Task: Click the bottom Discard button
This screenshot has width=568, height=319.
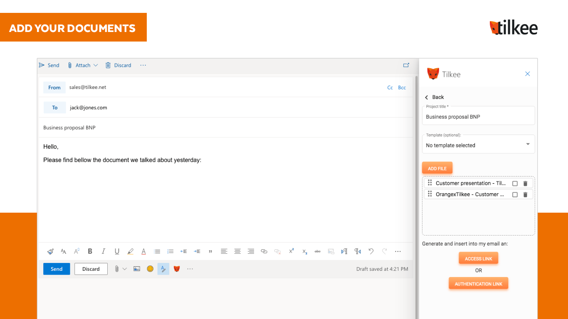Action: click(91, 269)
